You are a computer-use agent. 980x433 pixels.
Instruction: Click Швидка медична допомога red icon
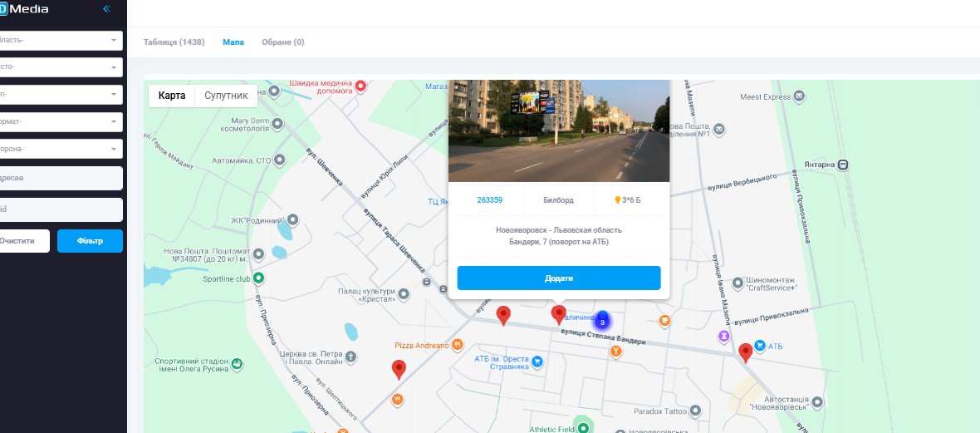click(360, 86)
